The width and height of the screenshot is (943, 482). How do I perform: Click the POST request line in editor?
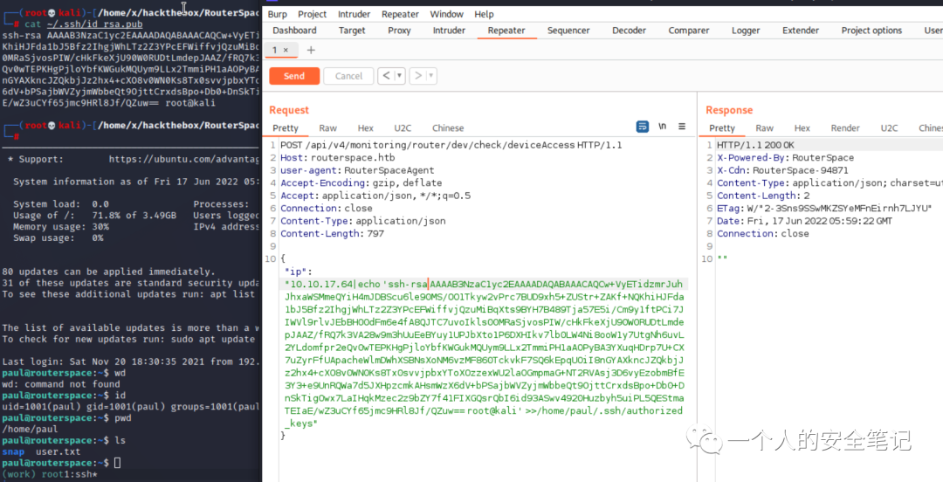coord(451,145)
